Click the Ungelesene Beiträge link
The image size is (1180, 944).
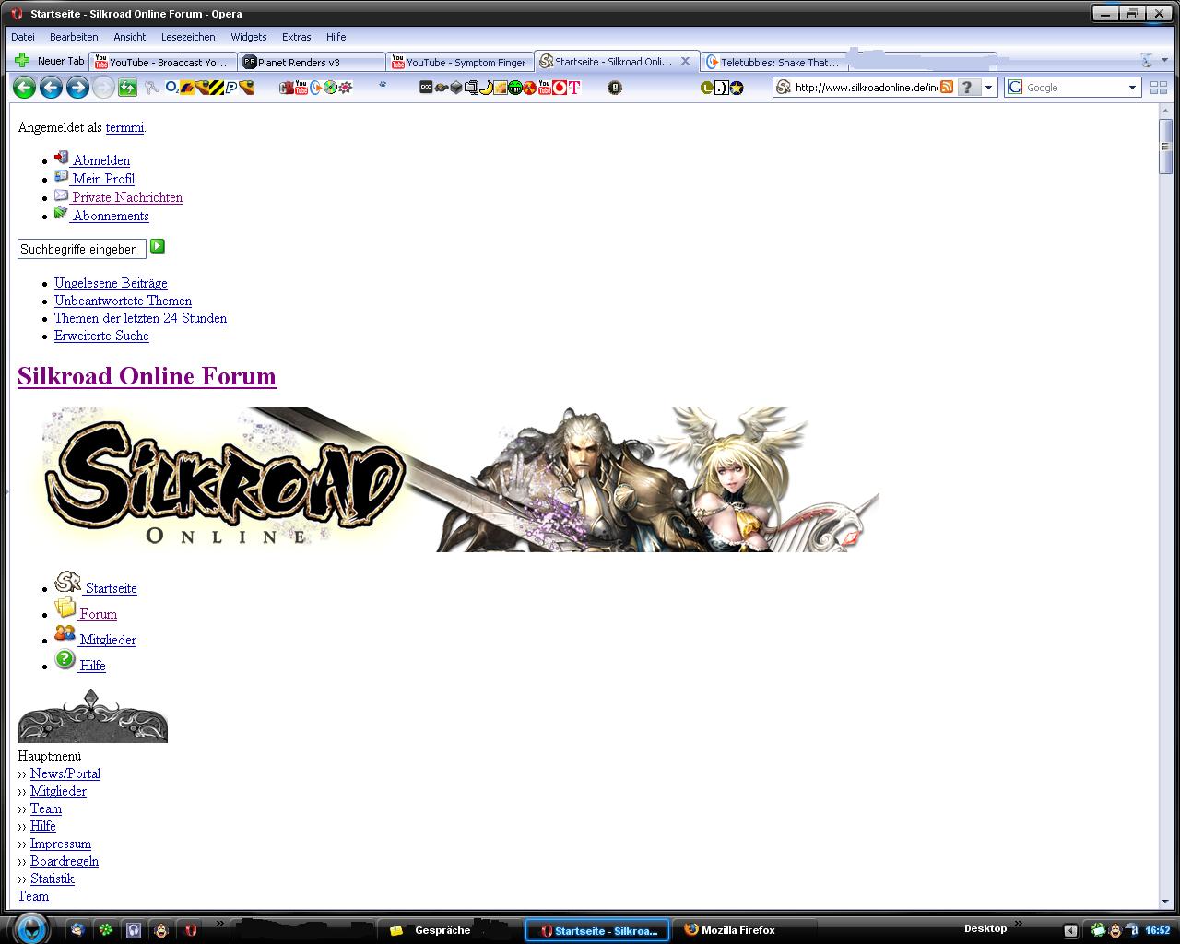pos(111,283)
